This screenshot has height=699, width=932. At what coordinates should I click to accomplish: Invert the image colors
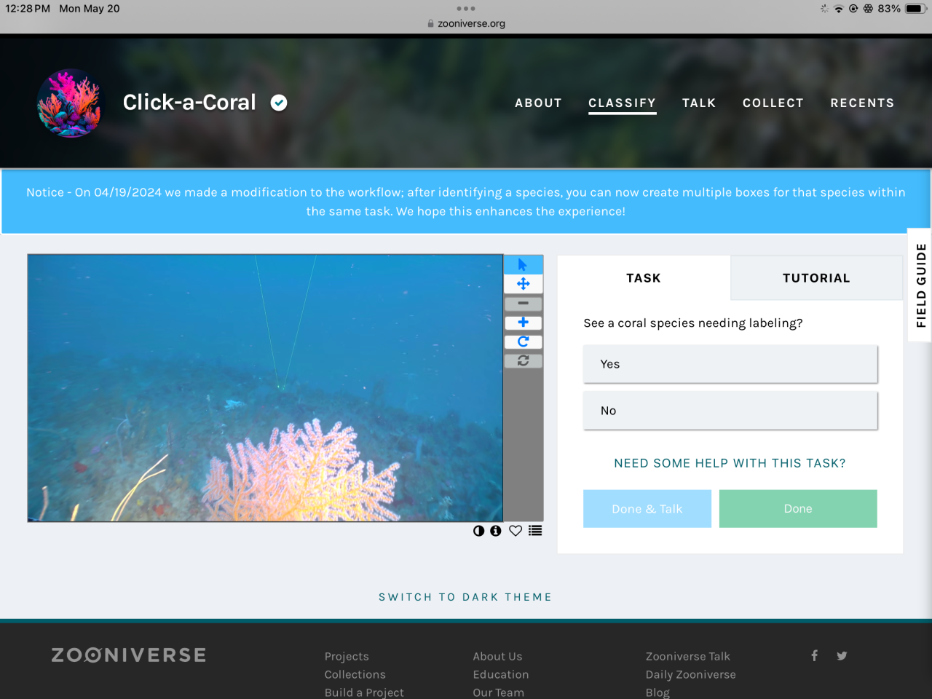[478, 531]
